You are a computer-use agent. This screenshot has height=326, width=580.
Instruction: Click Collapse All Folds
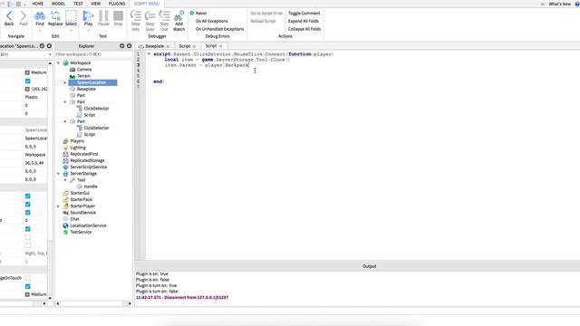coord(304,29)
